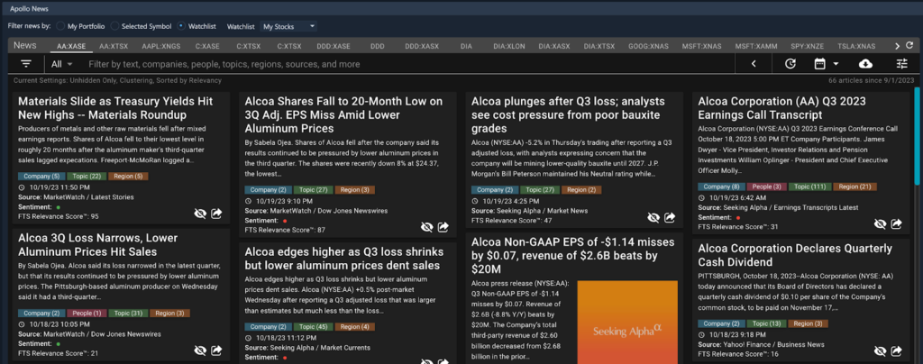Click the news filter text search field

pyautogui.click(x=409, y=63)
